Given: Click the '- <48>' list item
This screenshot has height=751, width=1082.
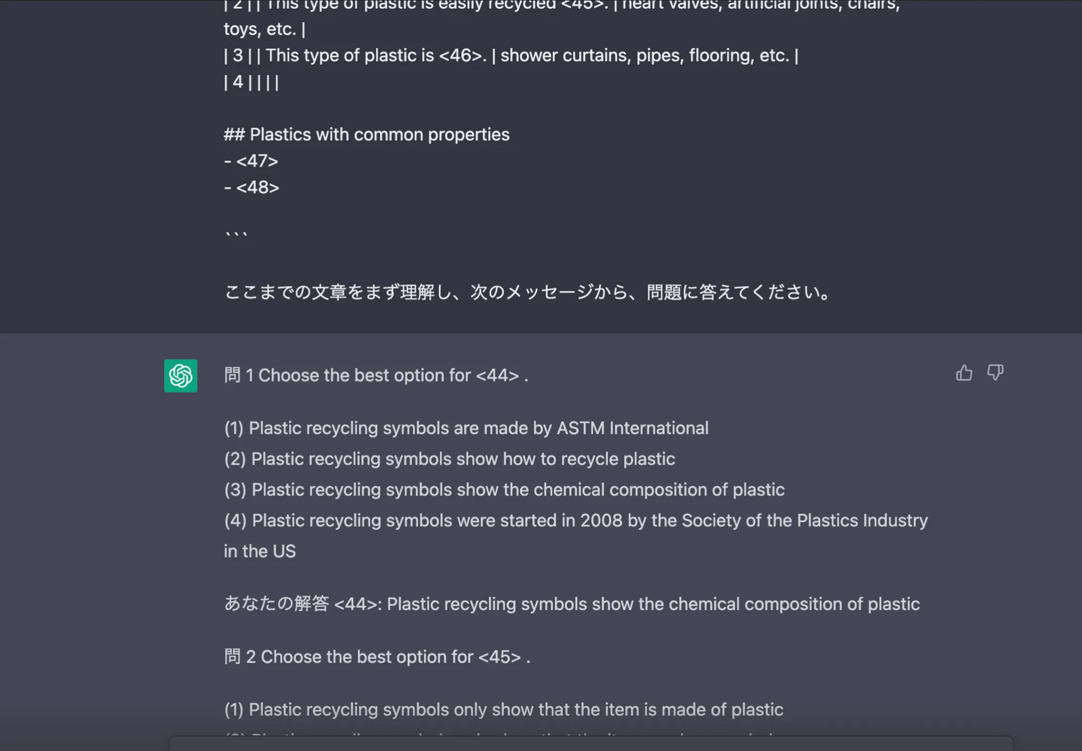Looking at the screenshot, I should [x=251, y=187].
